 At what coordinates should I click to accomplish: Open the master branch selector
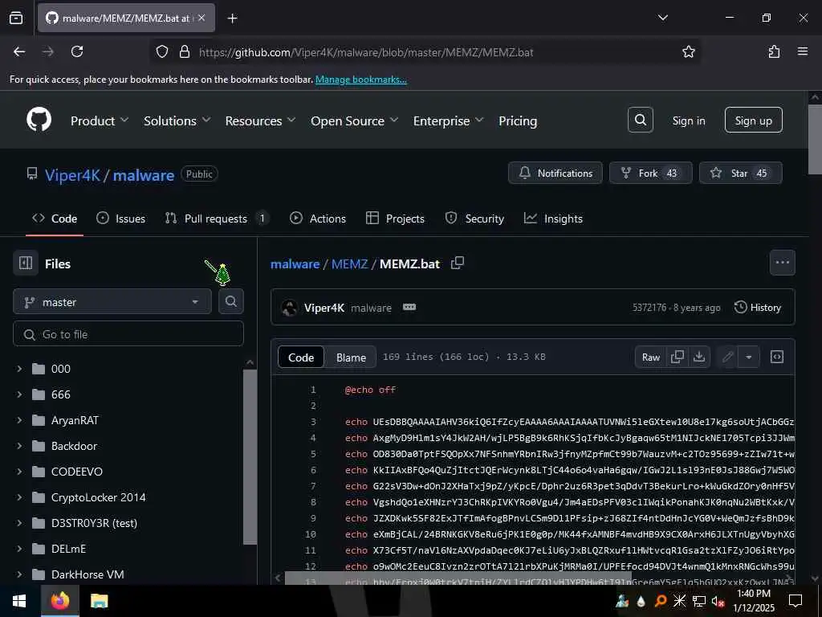112,302
